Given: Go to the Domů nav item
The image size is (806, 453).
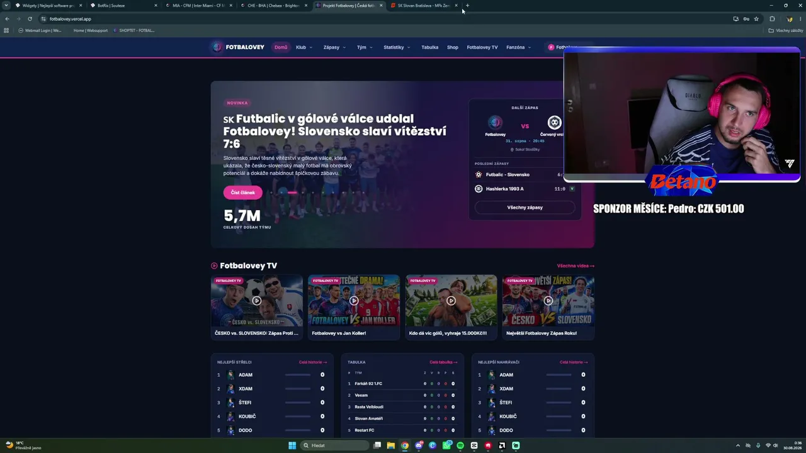Looking at the screenshot, I should coord(281,47).
